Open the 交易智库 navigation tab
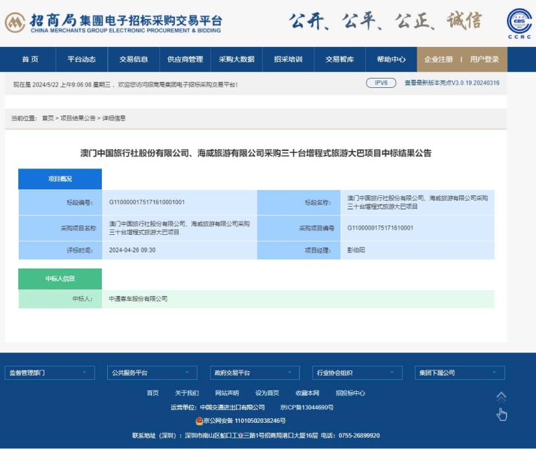 click(x=340, y=59)
